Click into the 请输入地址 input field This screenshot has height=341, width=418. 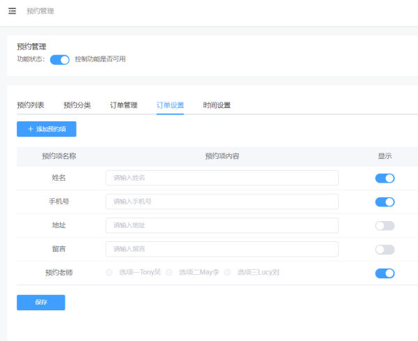pyautogui.click(x=222, y=225)
